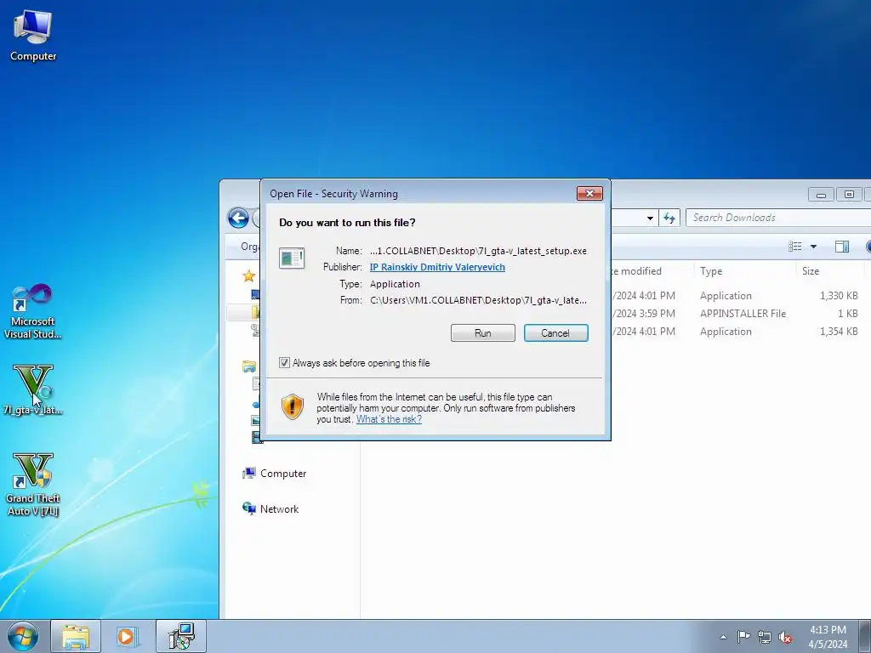
Task: Click the shield warning icon in dialog
Action: pos(293,407)
